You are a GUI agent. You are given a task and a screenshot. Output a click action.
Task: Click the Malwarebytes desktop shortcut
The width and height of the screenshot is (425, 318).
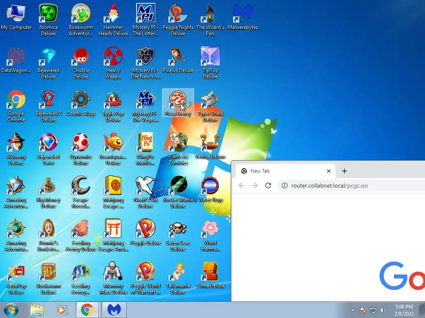pyautogui.click(x=242, y=17)
